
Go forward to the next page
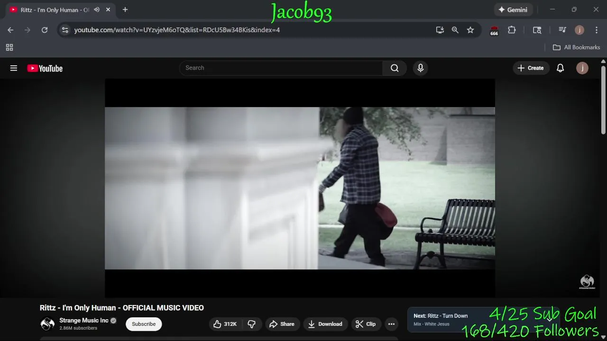click(x=28, y=30)
